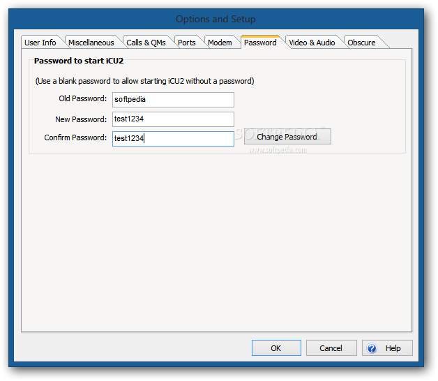Click the 'Options and Setup' title text
The height and width of the screenshot is (381, 438).
point(216,19)
